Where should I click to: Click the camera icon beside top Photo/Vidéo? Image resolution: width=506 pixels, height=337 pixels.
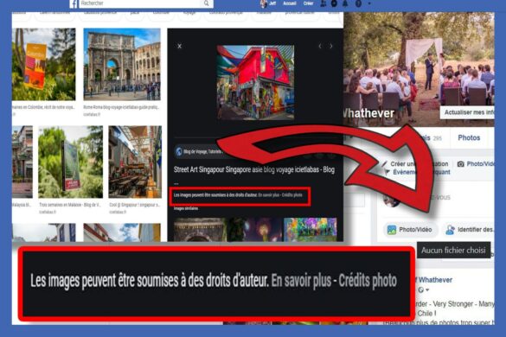pyautogui.click(x=461, y=164)
